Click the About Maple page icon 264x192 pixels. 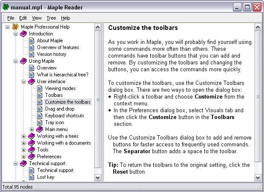pyautogui.click(x=32, y=41)
